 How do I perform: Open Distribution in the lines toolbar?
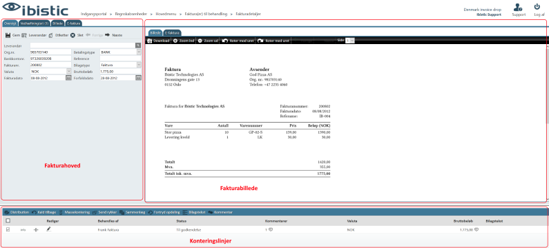click(x=17, y=212)
